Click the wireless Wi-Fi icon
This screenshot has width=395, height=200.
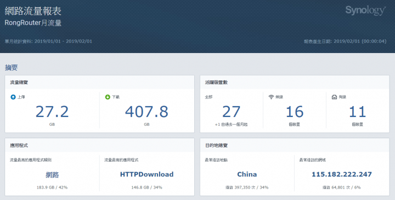pyautogui.click(x=271, y=97)
